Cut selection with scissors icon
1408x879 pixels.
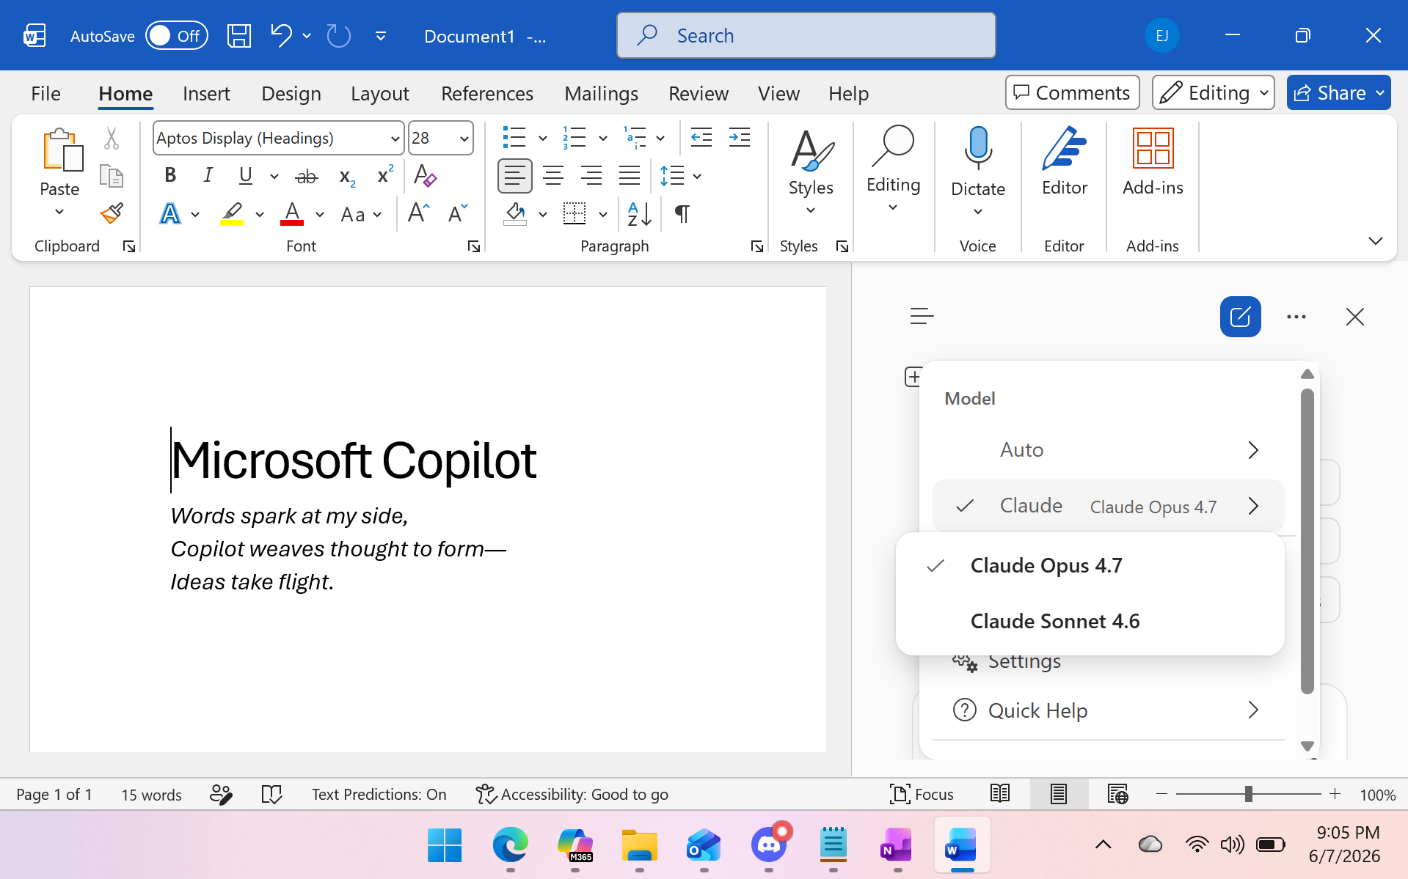pyautogui.click(x=112, y=138)
